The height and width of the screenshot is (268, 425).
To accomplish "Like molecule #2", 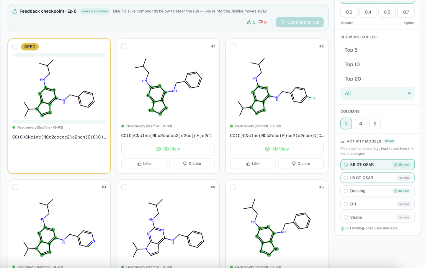I will coord(253,164).
